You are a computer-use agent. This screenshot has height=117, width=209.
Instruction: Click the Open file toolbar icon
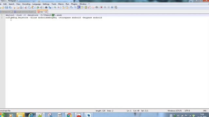[3, 7]
